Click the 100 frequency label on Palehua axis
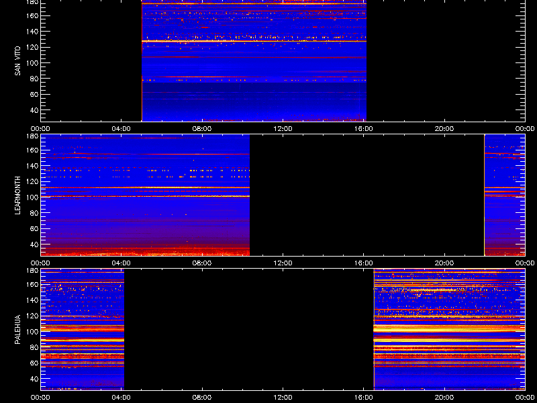Image resolution: width=537 pixels, height=403 pixels. point(33,332)
